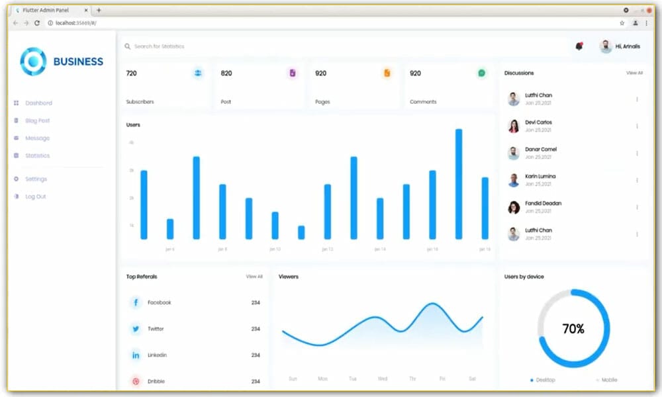Viewport: 662px width, 397px height.
Task: Click the Twitter icon in Top Referrals
Action: [x=134, y=329]
